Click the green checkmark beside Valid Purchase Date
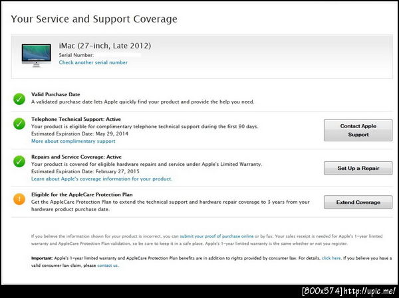Image resolution: width=399 pixels, height=298 pixels. (x=19, y=99)
